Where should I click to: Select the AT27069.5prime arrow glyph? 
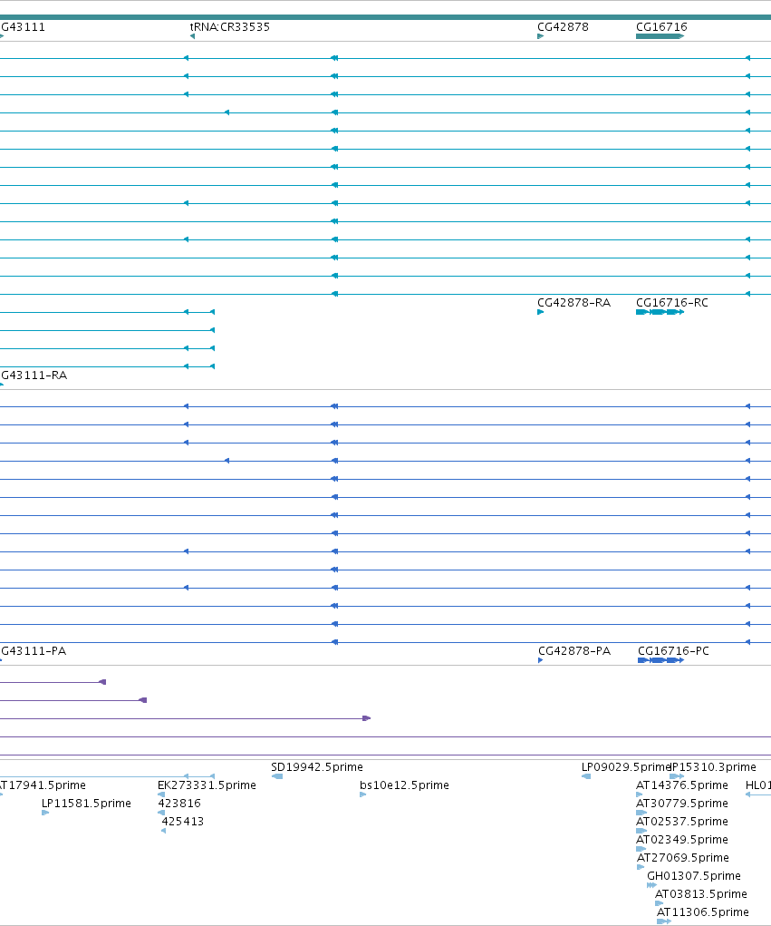(x=641, y=867)
